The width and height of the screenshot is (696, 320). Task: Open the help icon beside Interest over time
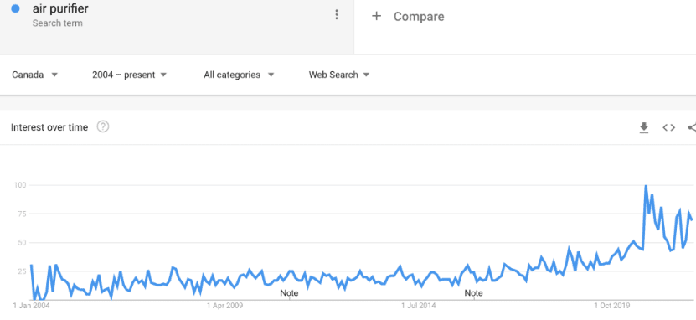tap(103, 127)
